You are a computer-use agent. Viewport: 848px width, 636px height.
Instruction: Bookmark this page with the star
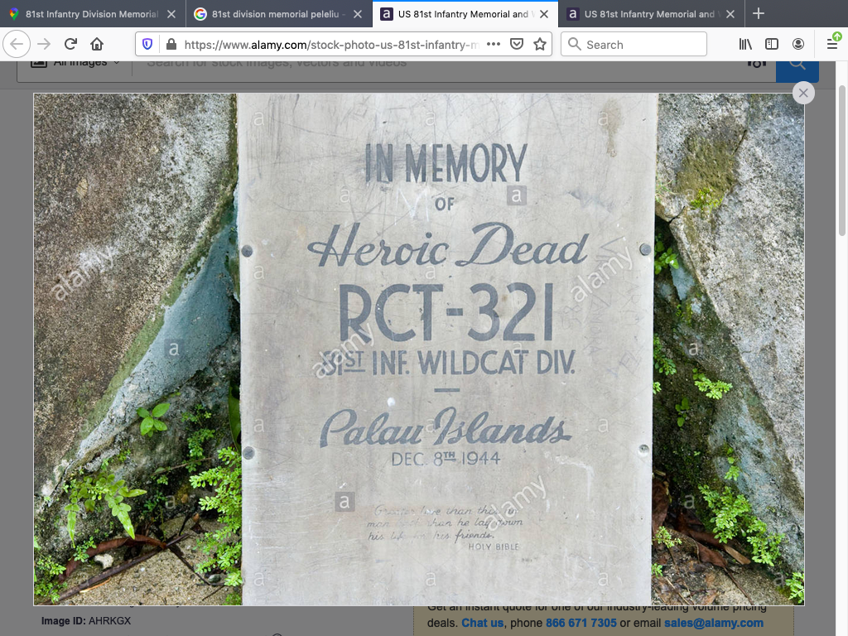pyautogui.click(x=540, y=45)
